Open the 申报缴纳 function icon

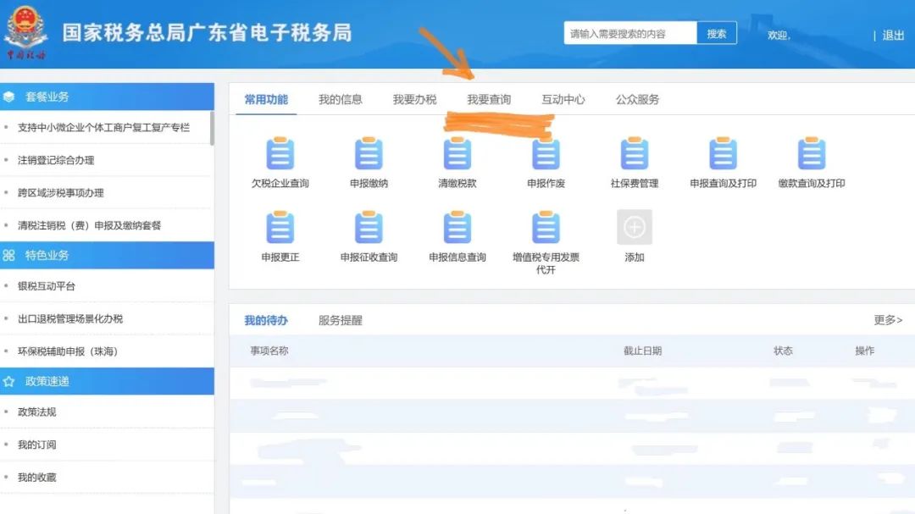tap(369, 153)
